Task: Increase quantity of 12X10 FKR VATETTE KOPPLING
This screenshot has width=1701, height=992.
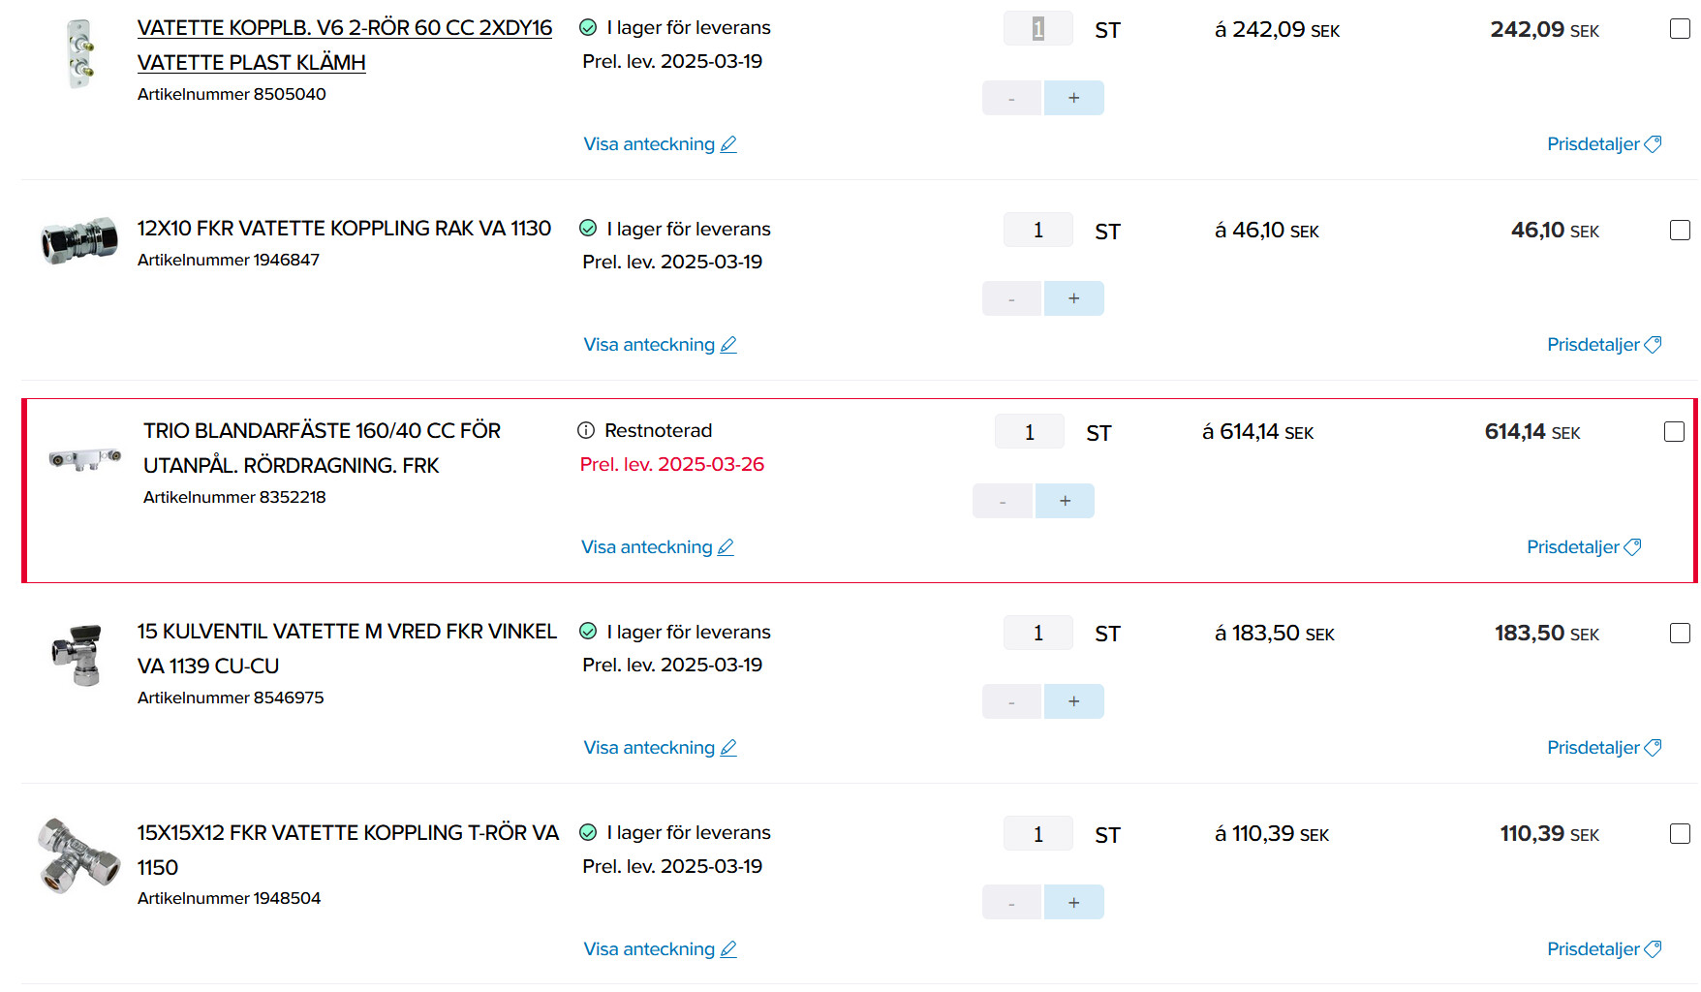Action: [1073, 298]
